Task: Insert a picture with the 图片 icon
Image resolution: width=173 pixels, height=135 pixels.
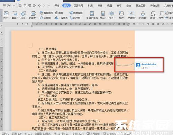Action: point(6,15)
